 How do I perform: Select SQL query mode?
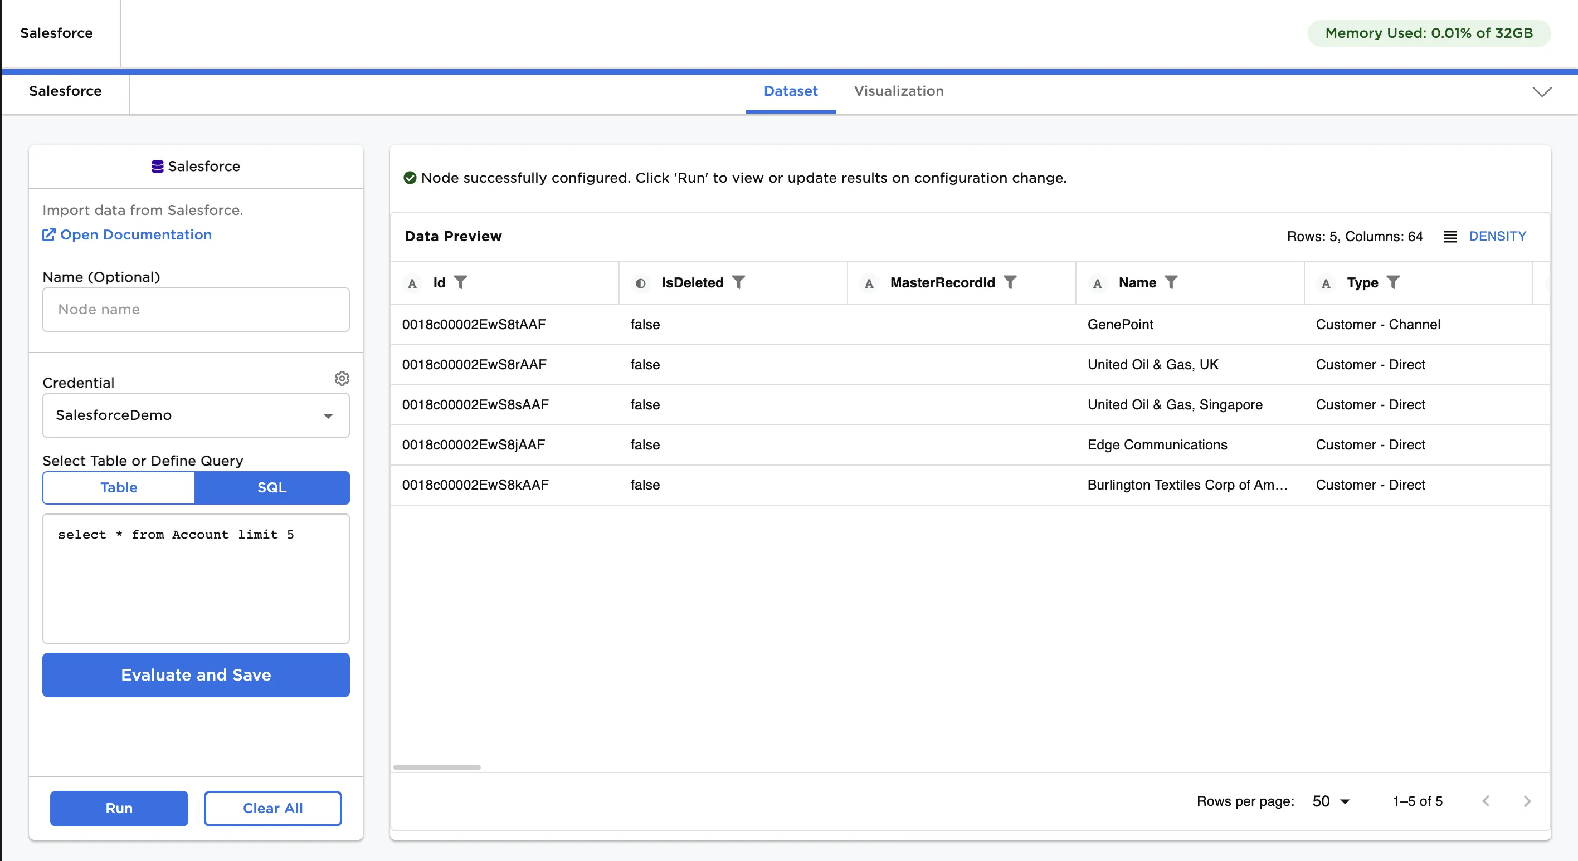coord(272,487)
